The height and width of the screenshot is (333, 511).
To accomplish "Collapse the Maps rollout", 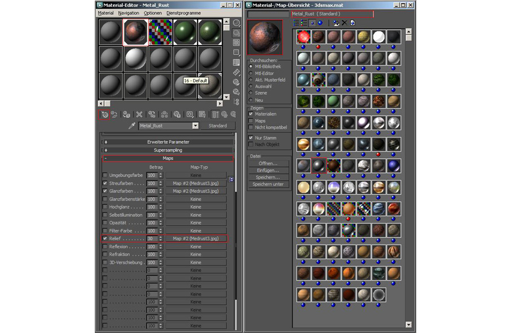I will coord(168,158).
